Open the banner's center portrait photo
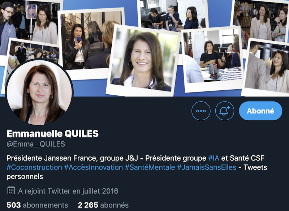 [x=143, y=61]
